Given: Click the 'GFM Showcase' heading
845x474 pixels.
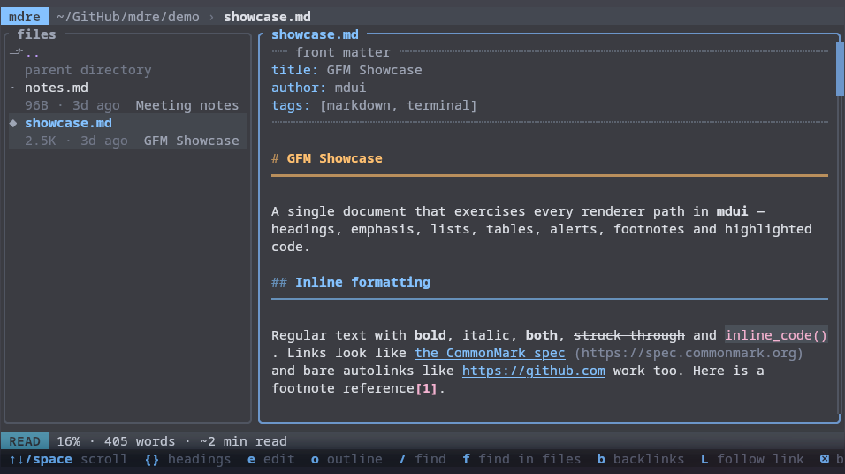Looking at the screenshot, I should (x=334, y=158).
